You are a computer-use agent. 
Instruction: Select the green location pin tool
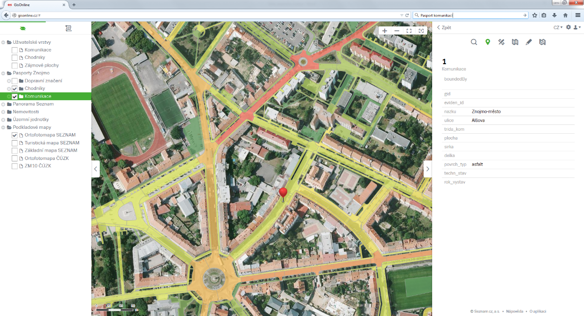coord(488,42)
